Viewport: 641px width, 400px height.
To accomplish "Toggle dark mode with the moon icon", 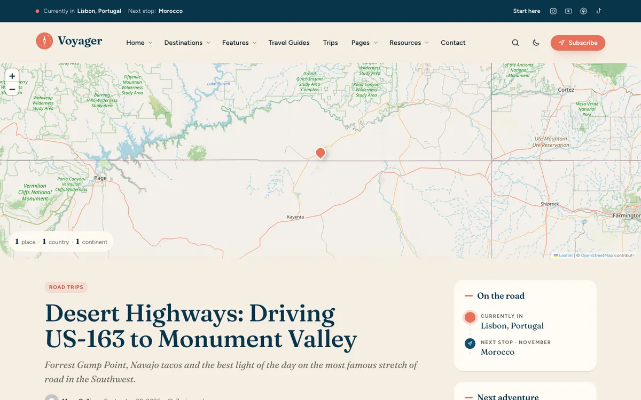I will [536, 43].
